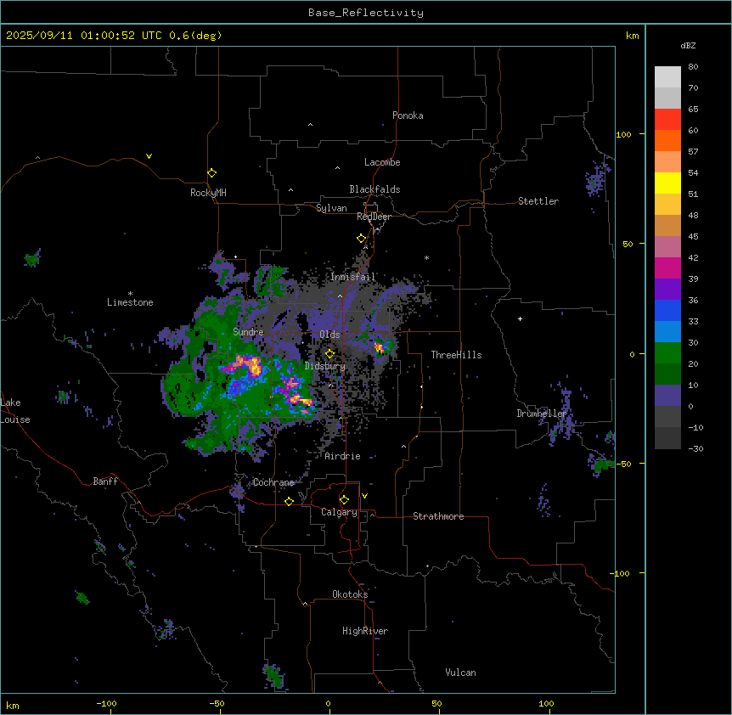Click the Drumheller label
The image size is (732, 715).
pos(542,414)
